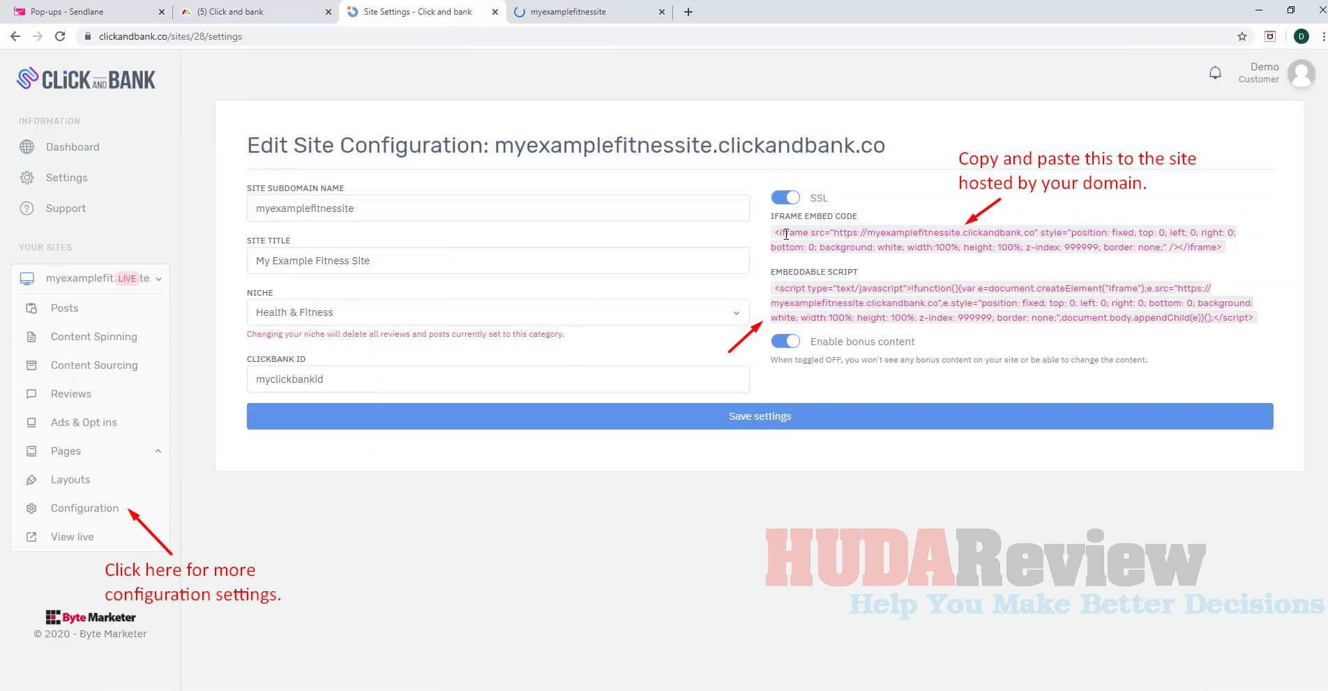Bookmark this page with star icon
This screenshot has height=691, width=1328.
1242,36
